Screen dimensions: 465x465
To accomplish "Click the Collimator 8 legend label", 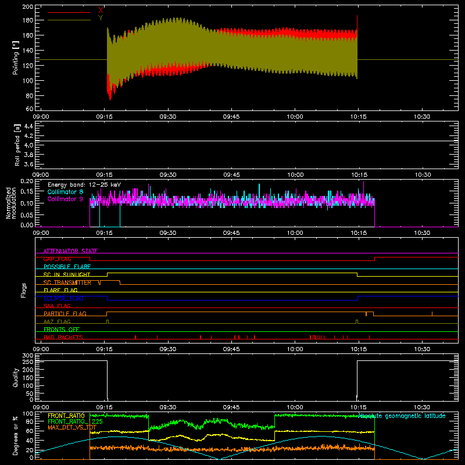I will pos(65,192).
